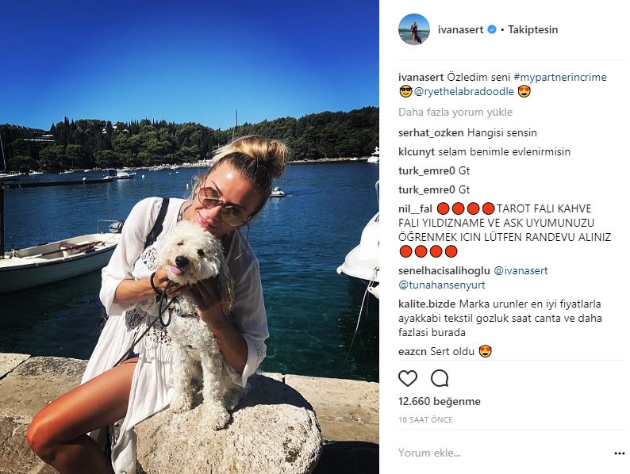The width and height of the screenshot is (630, 474).
Task: Click the 16 SAAT ÖNCE timestamp
Action: [425, 420]
